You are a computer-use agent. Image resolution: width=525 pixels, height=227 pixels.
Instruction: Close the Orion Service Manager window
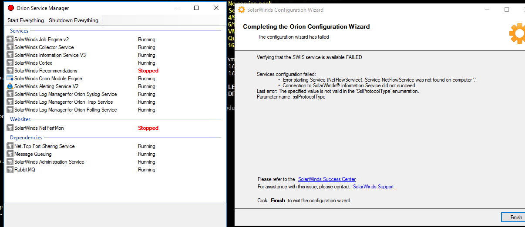point(216,8)
